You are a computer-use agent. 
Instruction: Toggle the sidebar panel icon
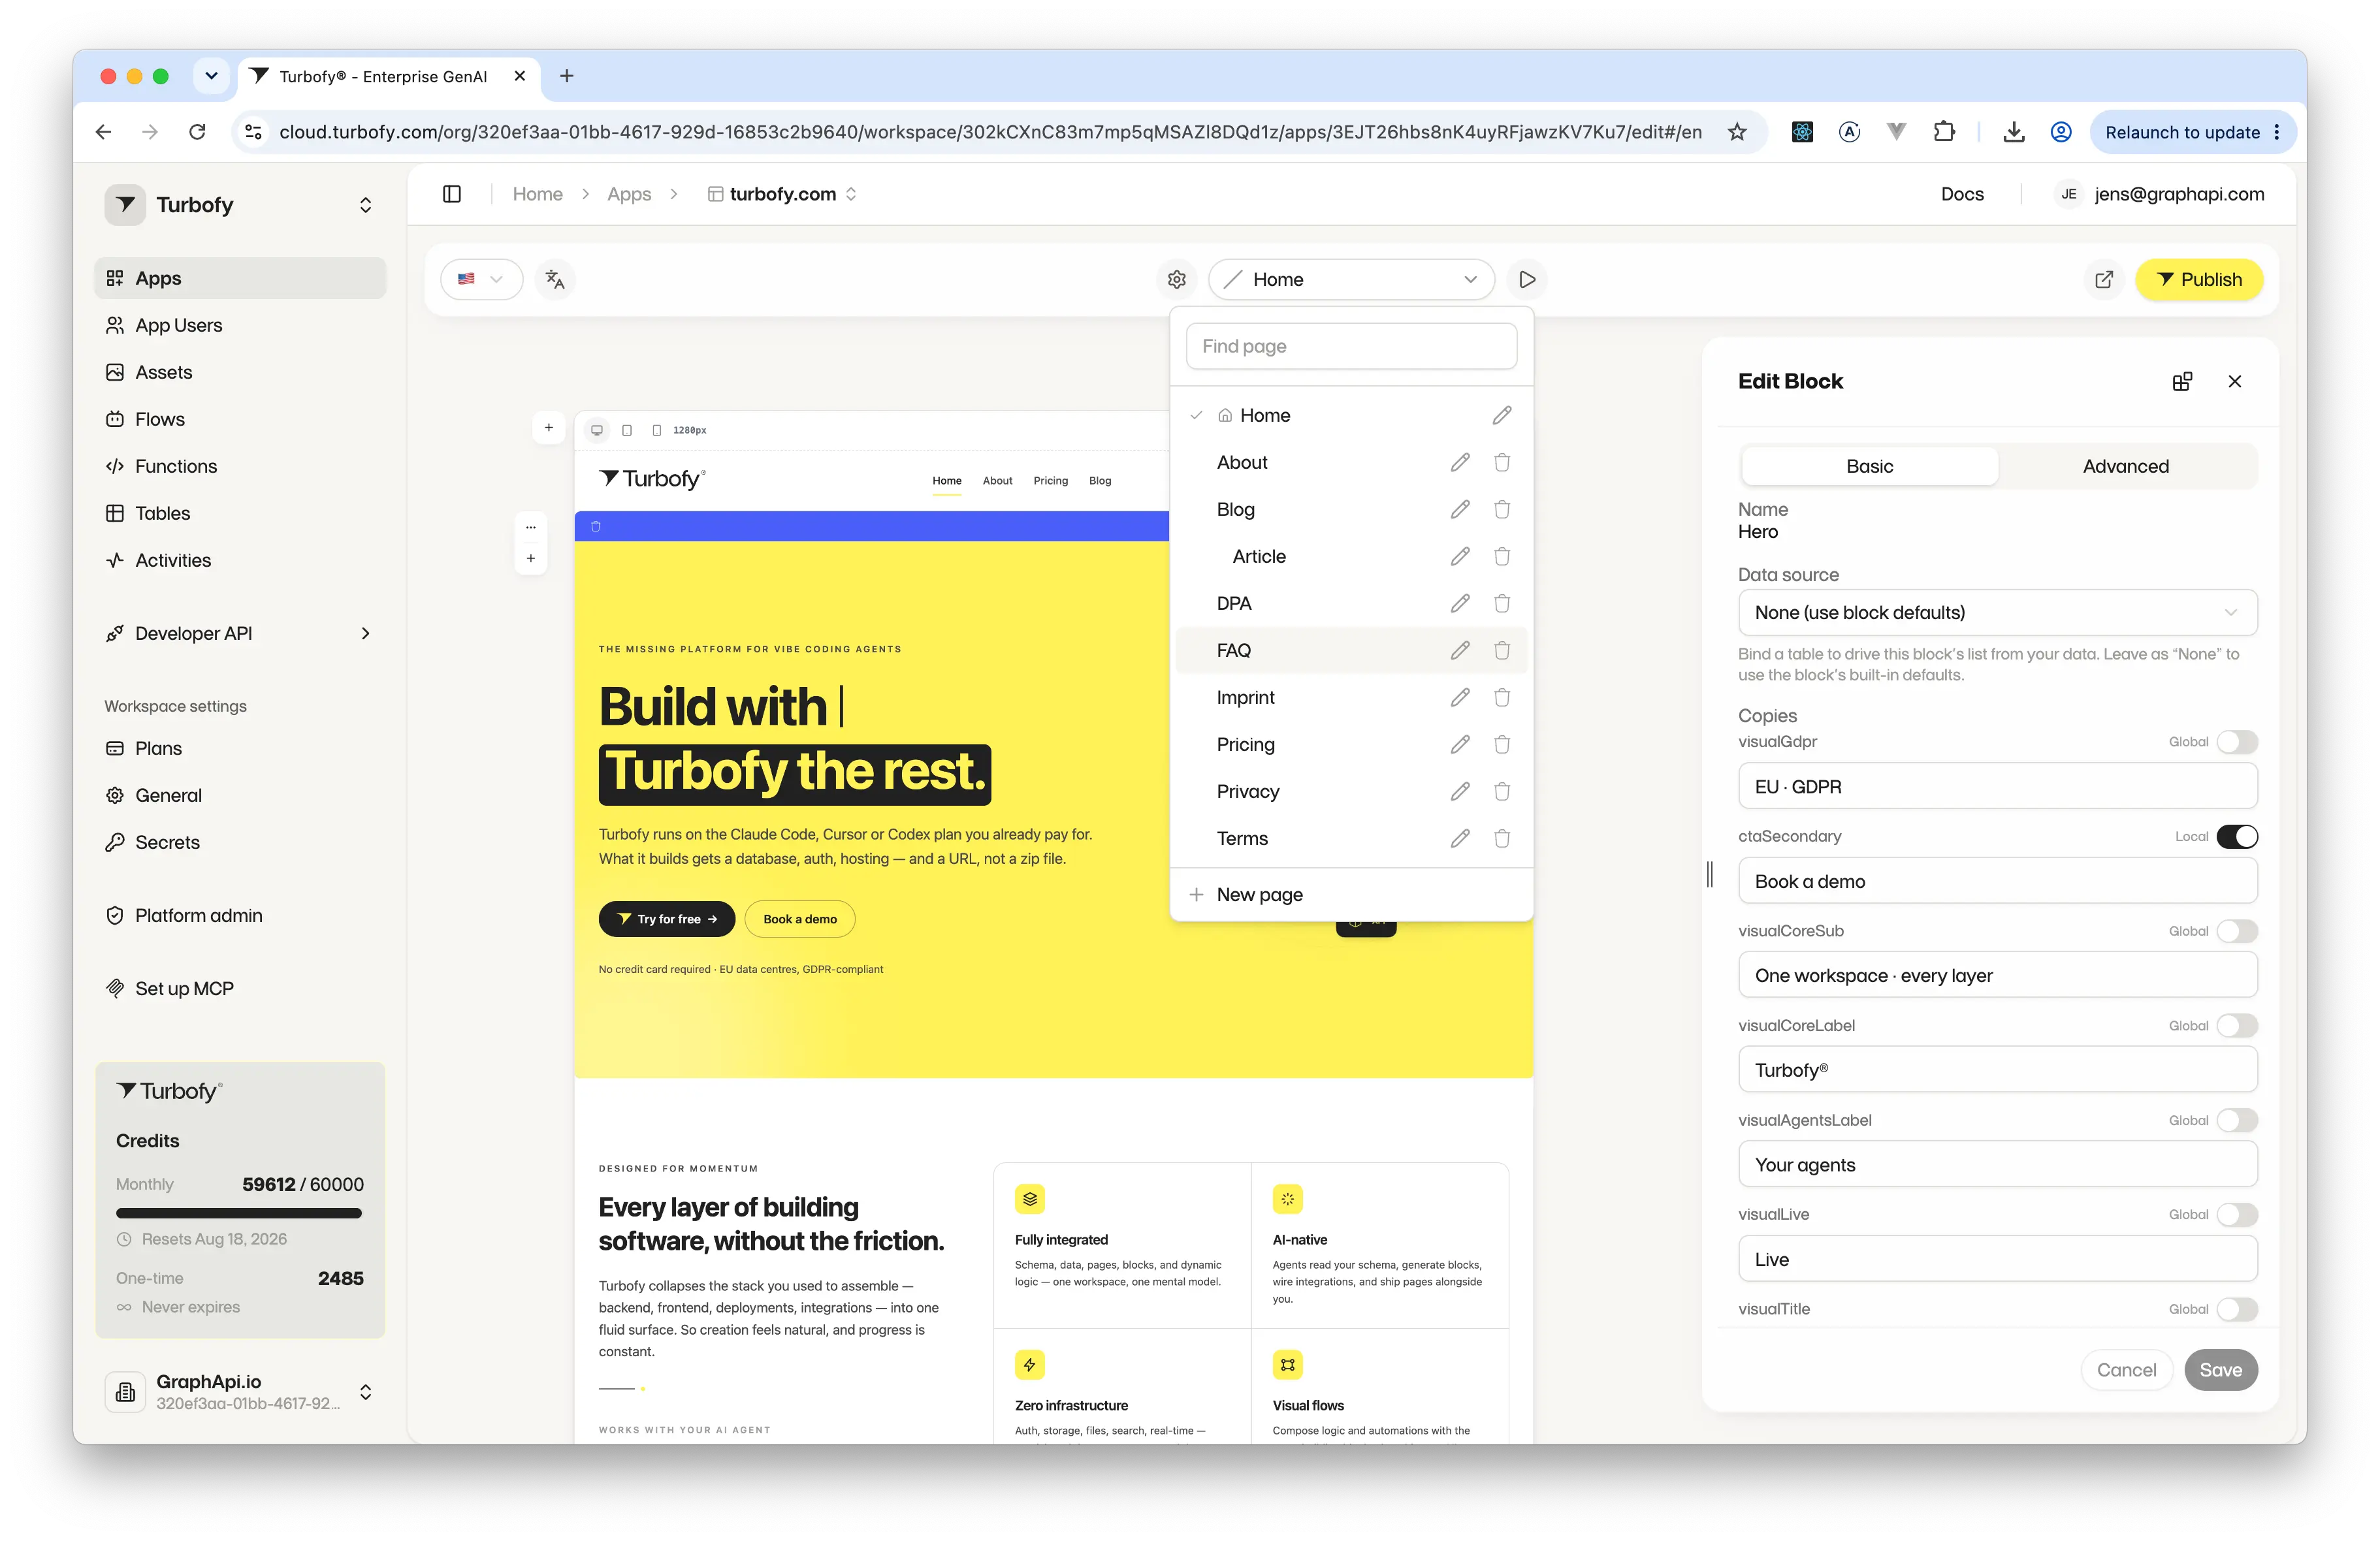click(452, 194)
